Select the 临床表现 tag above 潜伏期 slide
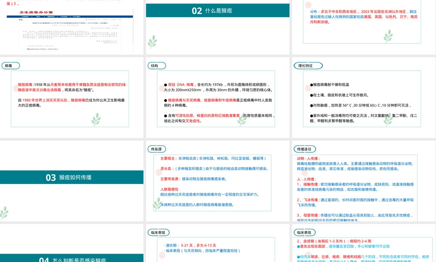Image resolution: width=436 pixels, height=262 pixels. (158, 232)
